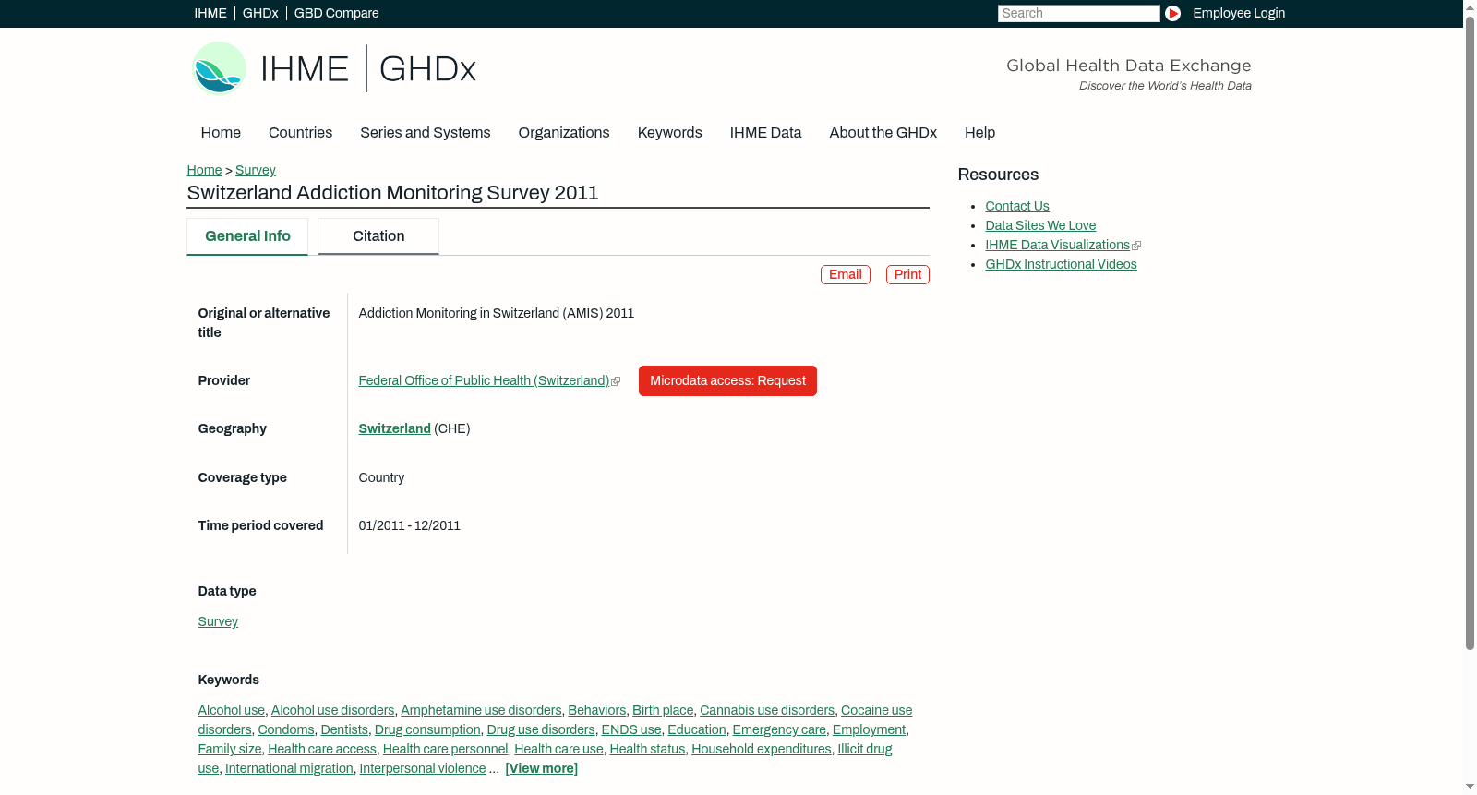Click the Home breadcrumb link
The width and height of the screenshot is (1477, 795).
(x=205, y=170)
